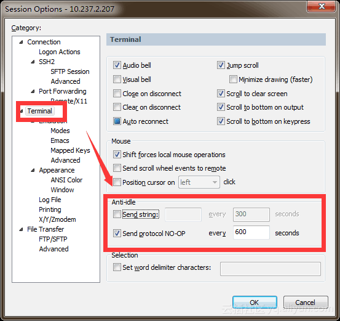Open the FTP/SFTP category
This screenshot has height=321, width=340.
[x=53, y=239]
